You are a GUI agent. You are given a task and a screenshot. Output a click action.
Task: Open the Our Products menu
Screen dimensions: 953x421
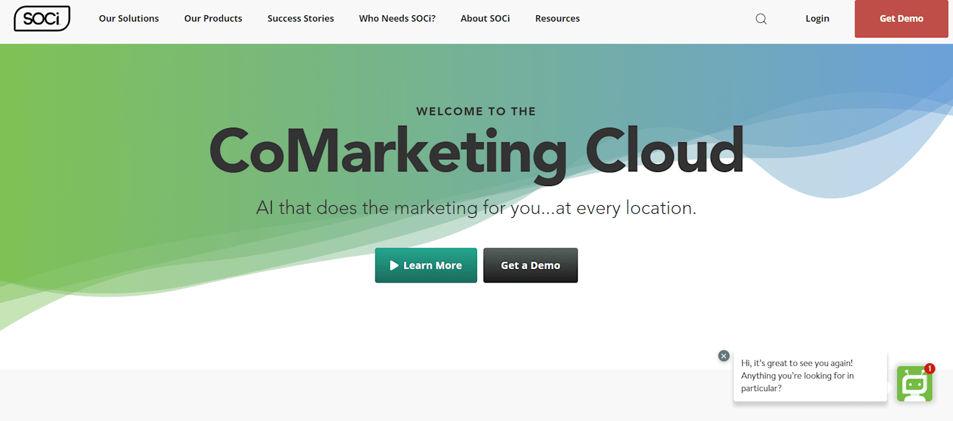click(x=213, y=18)
